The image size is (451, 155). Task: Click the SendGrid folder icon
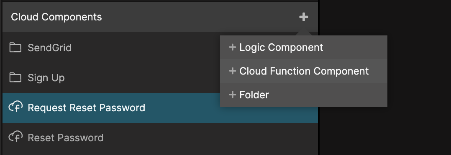tap(15, 47)
